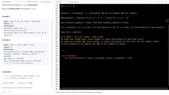Viewport: 169px width, 95px height.
Task: Click 'def xorAllNums' in the code
Action: 72,58
